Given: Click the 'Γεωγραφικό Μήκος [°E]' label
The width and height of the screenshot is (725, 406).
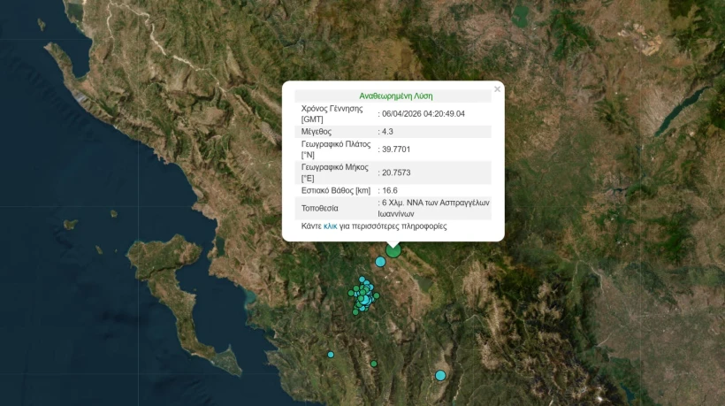Looking at the screenshot, I should tap(335, 172).
